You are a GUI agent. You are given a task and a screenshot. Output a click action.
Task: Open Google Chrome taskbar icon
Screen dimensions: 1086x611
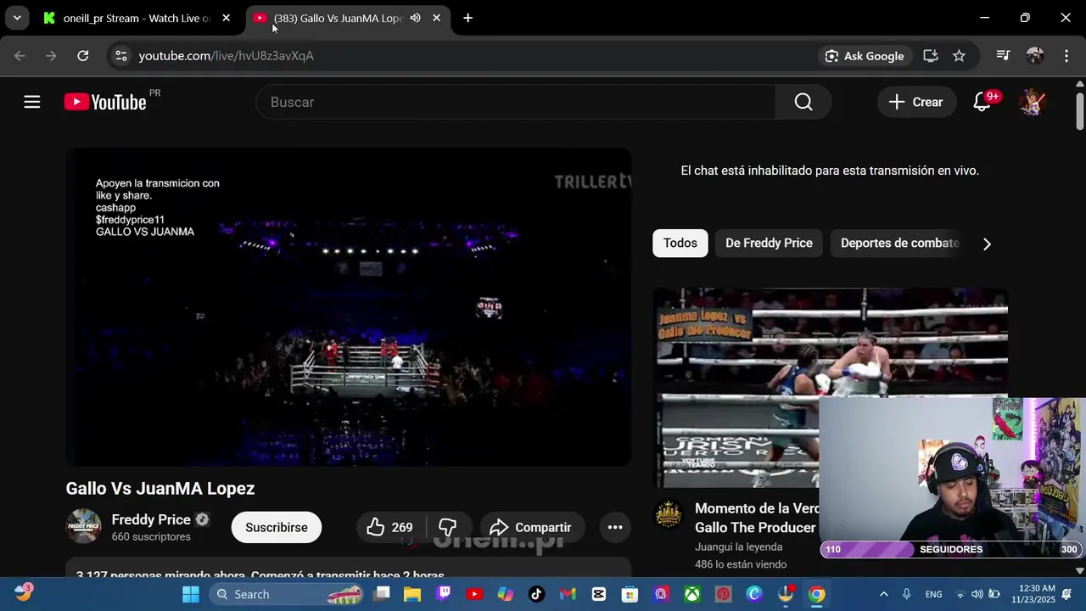[816, 594]
